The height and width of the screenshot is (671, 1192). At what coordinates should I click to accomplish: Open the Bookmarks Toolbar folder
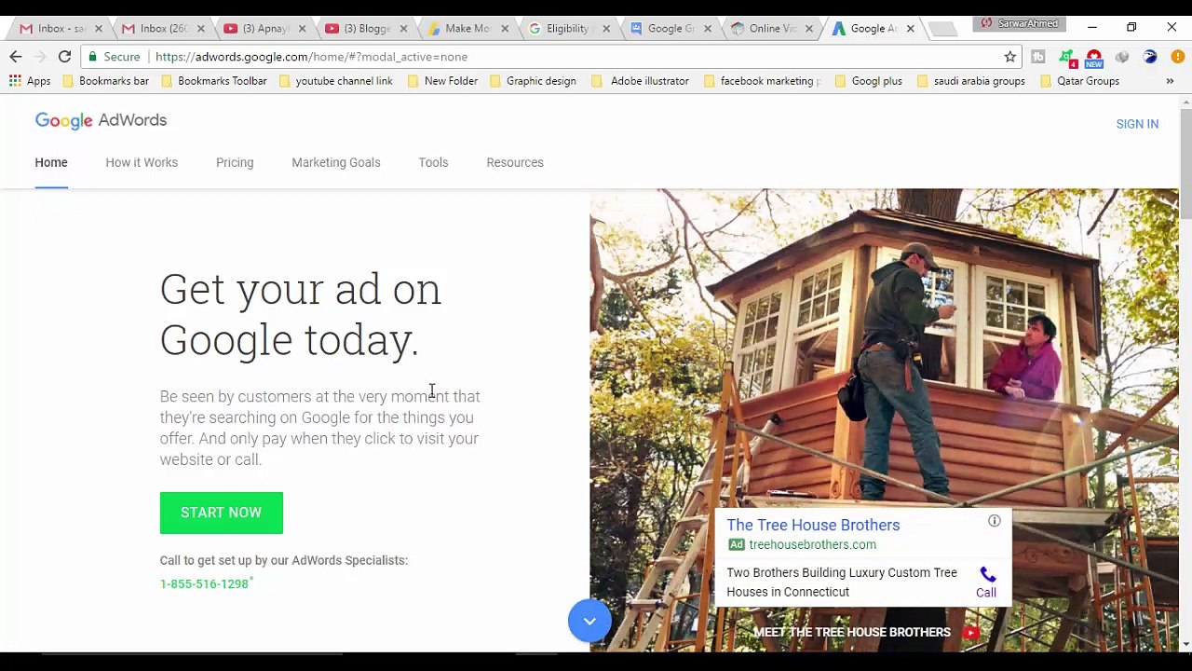pyautogui.click(x=213, y=81)
